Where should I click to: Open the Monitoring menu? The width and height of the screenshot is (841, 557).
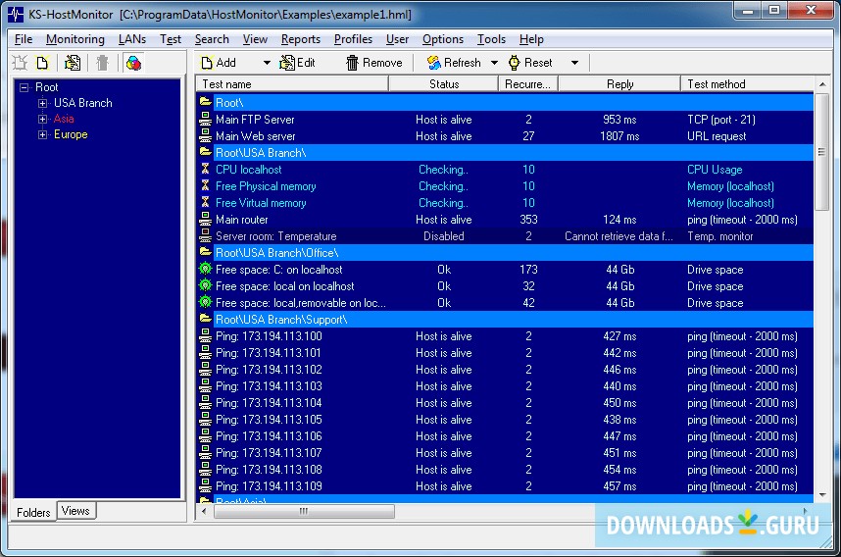pyautogui.click(x=75, y=39)
